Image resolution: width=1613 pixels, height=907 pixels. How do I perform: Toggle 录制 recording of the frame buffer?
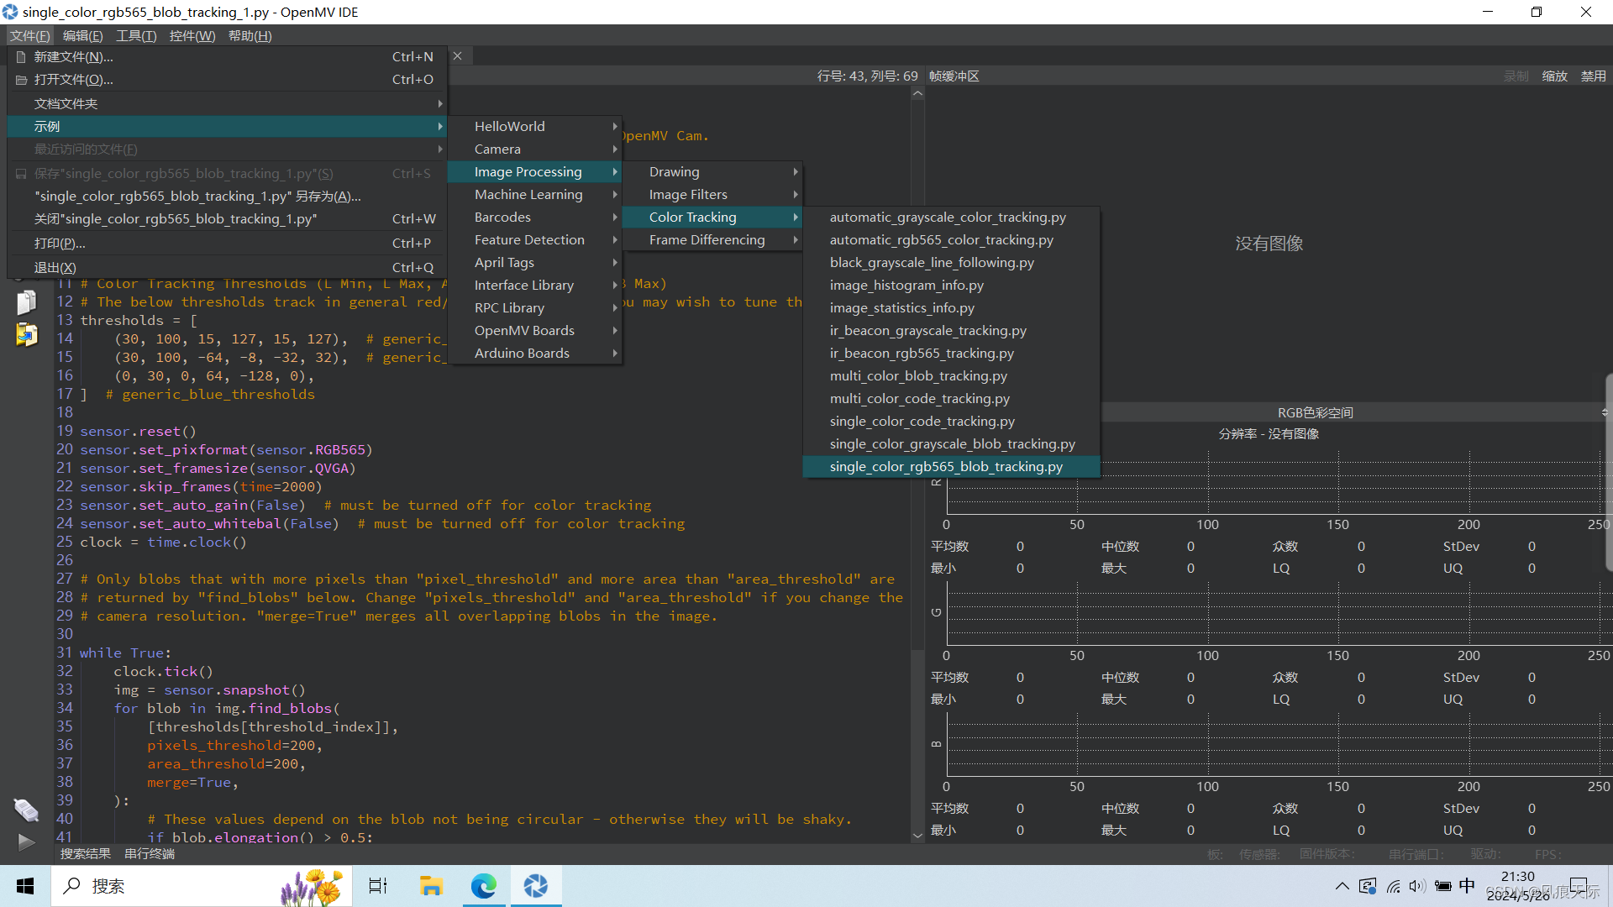[x=1516, y=76]
